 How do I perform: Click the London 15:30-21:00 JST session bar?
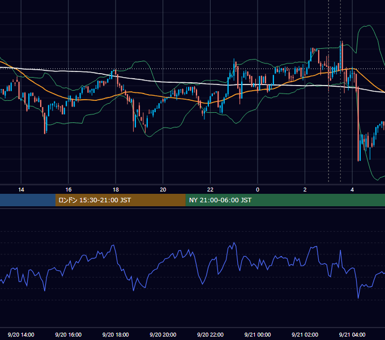click(x=120, y=200)
